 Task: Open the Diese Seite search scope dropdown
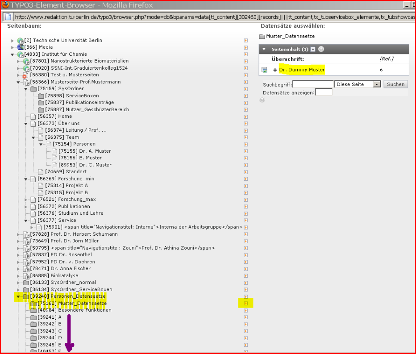(376, 84)
